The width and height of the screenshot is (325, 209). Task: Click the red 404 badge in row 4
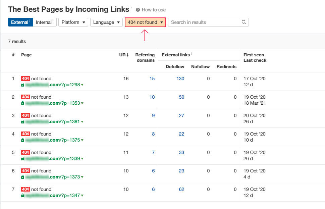(x=25, y=134)
